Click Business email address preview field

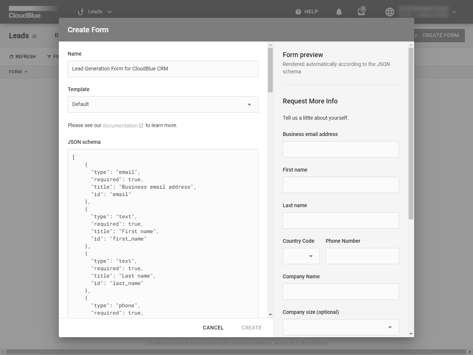pyautogui.click(x=341, y=149)
